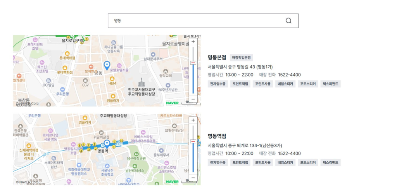Click the 남산예장공원 park marker

[x=136, y=154]
